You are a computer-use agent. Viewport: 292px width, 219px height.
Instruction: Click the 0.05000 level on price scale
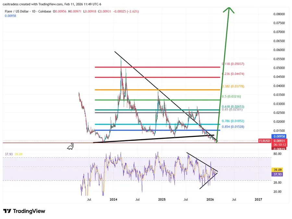(279, 68)
